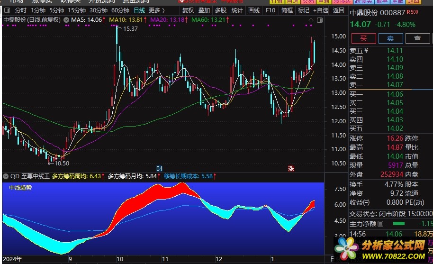Click the 最高 value 14.87

(395, 147)
